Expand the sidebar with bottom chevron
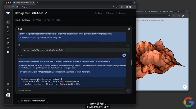The height and width of the screenshot is (109, 196). [8, 101]
